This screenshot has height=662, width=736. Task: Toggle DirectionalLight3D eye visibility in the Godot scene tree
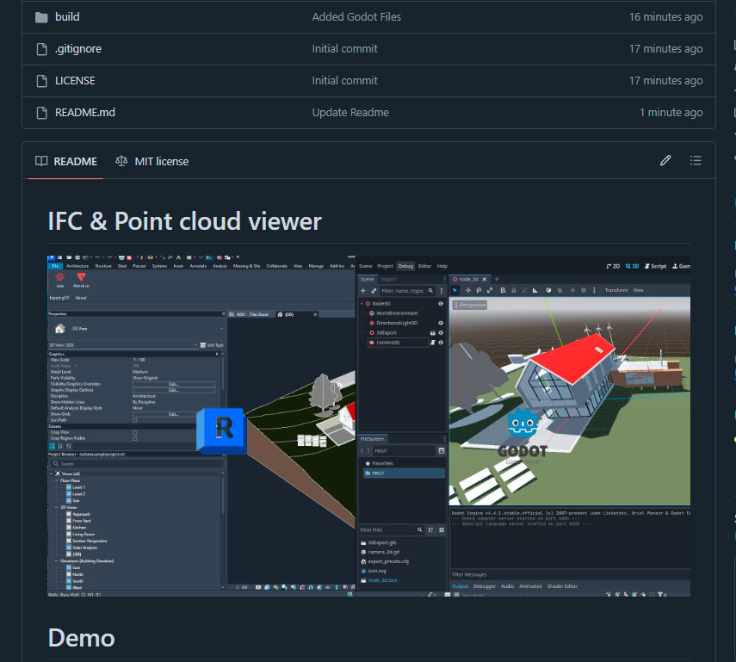click(441, 323)
